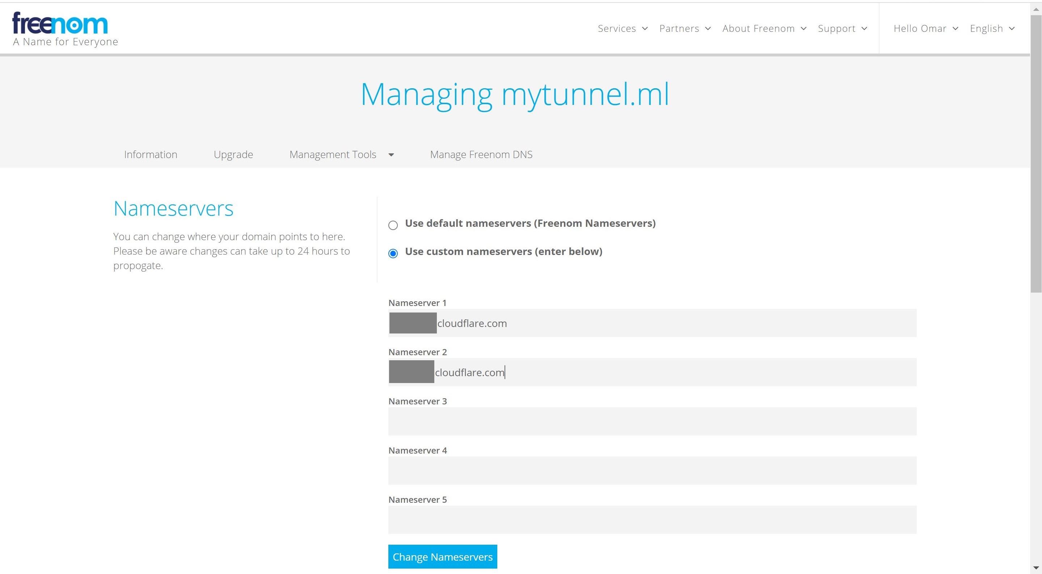Click the Use custom nameservers label text
The height and width of the screenshot is (574, 1042).
503,251
